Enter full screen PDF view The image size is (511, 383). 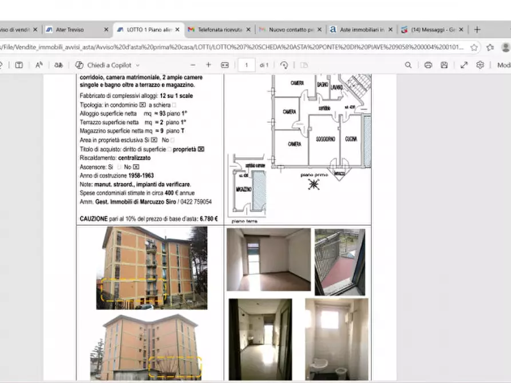pos(464,65)
